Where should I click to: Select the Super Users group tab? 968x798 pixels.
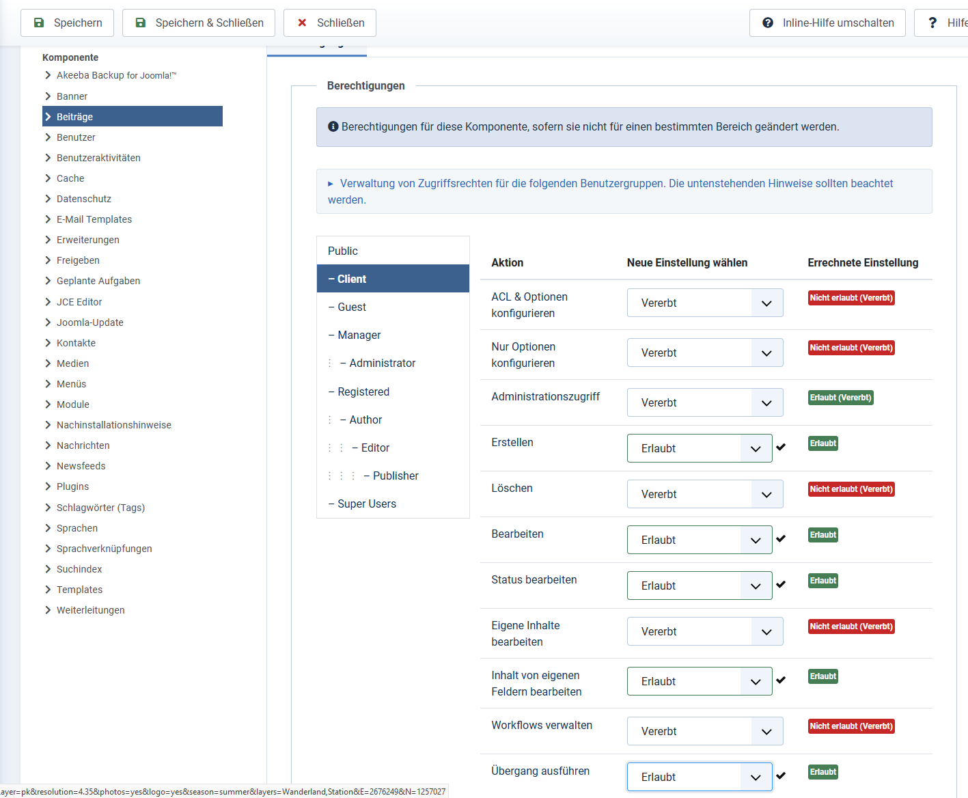367,504
